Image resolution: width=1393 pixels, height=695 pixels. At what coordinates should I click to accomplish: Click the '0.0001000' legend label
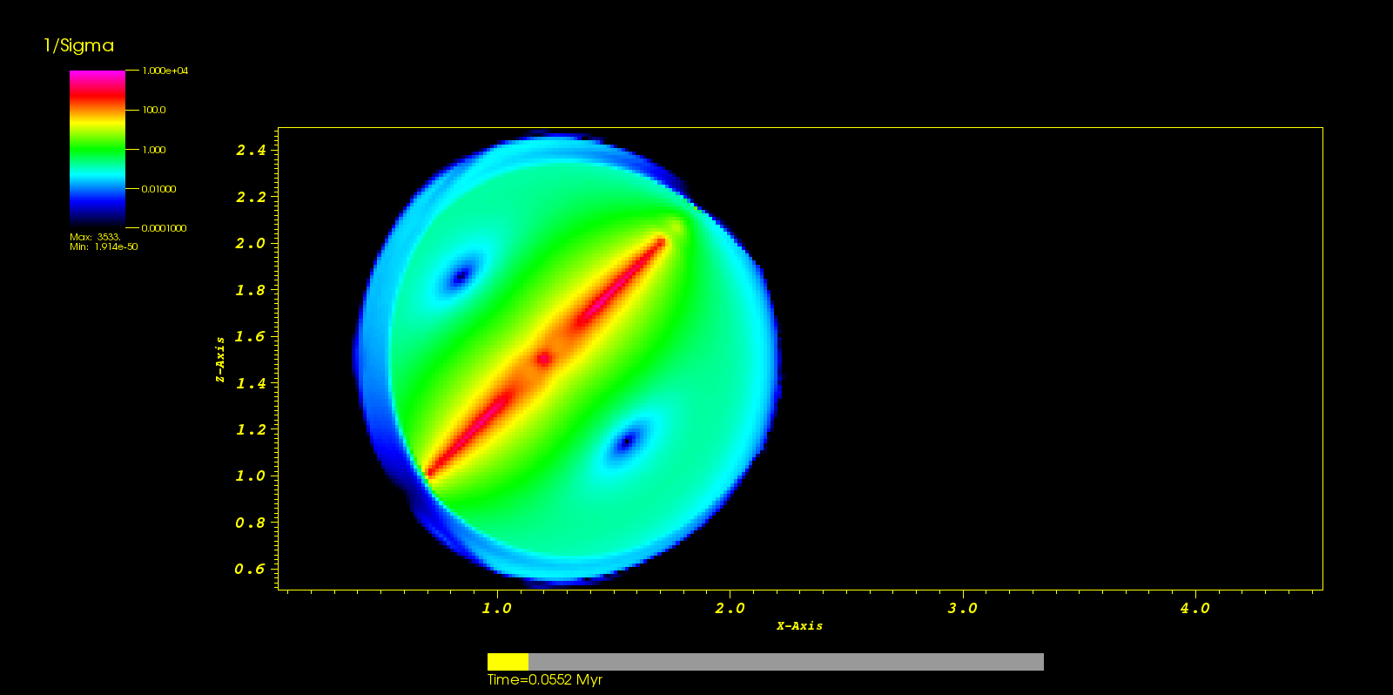click(x=165, y=228)
